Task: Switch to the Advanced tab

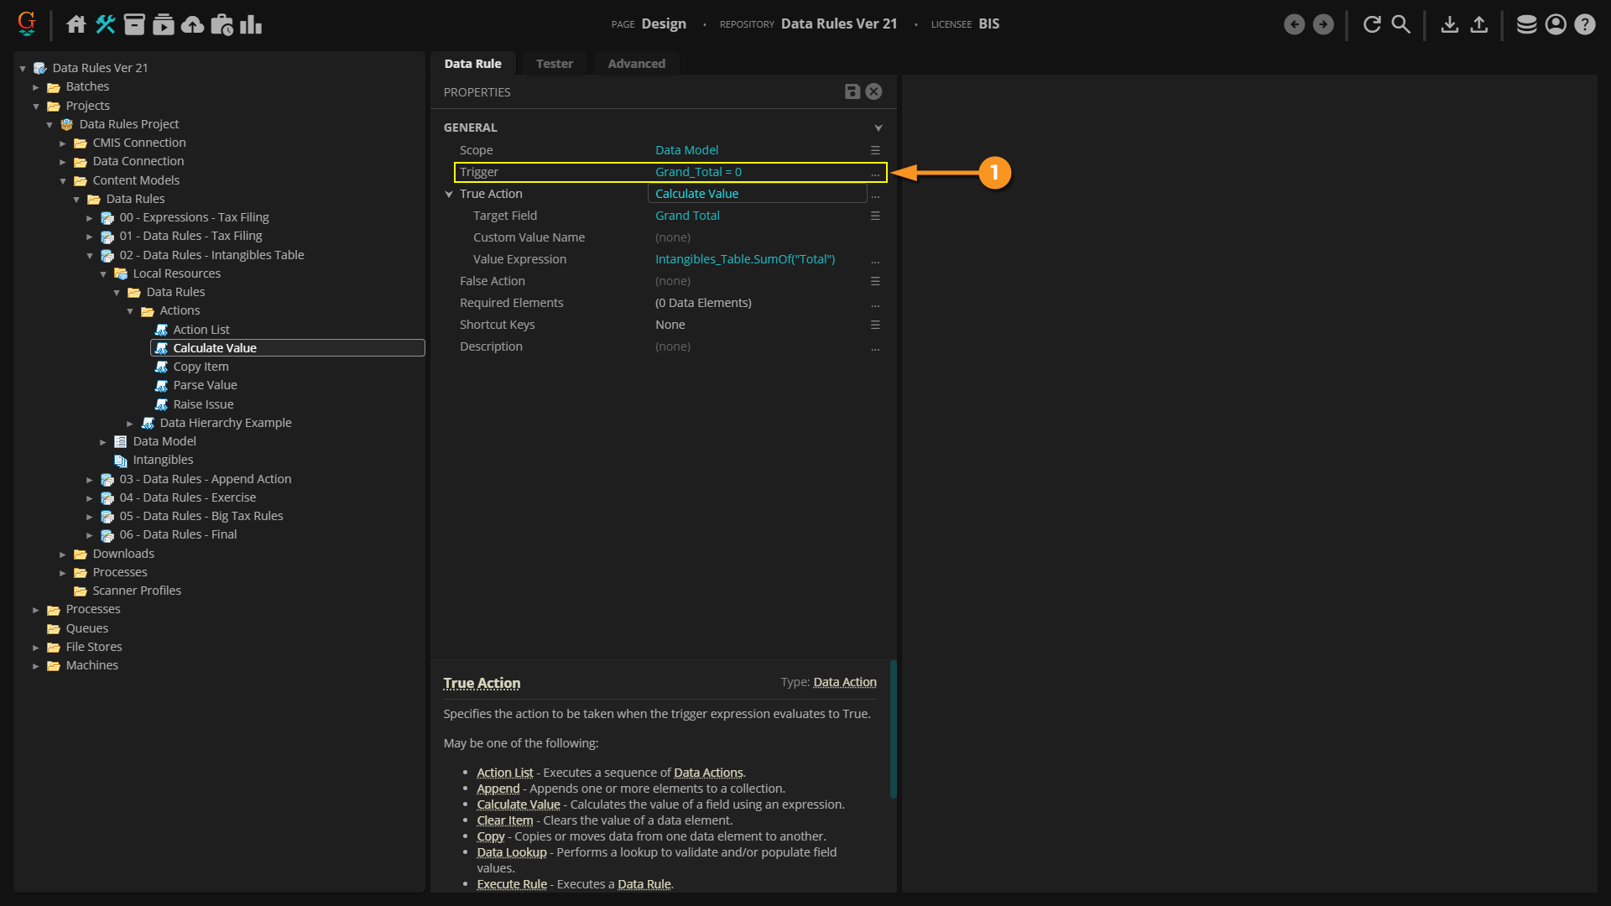Action: click(x=636, y=64)
